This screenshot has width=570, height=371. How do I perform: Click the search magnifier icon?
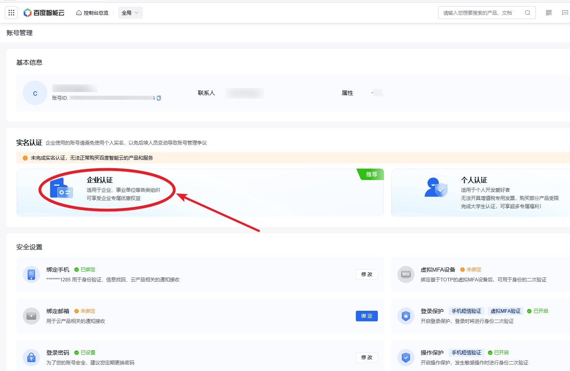[x=527, y=13]
